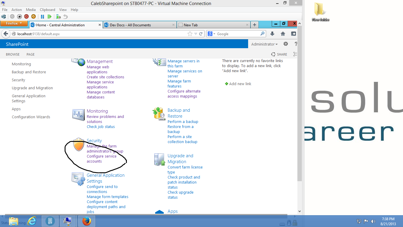Open the Media menu
The height and width of the screenshot is (227, 403).
31,10
